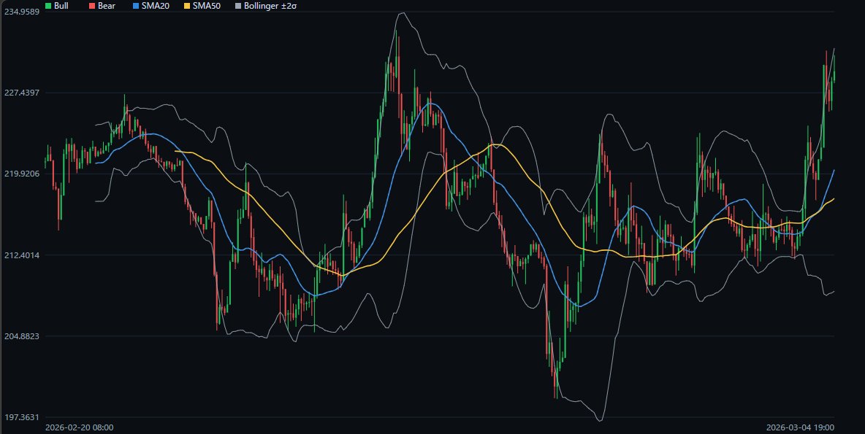Click the lowest dip of the lower Bollinger band
The image size is (865, 434).
click(x=601, y=420)
